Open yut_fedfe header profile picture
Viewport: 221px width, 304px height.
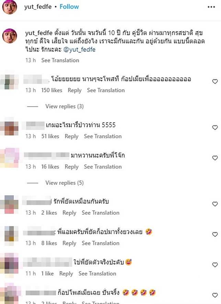[x=10, y=7]
